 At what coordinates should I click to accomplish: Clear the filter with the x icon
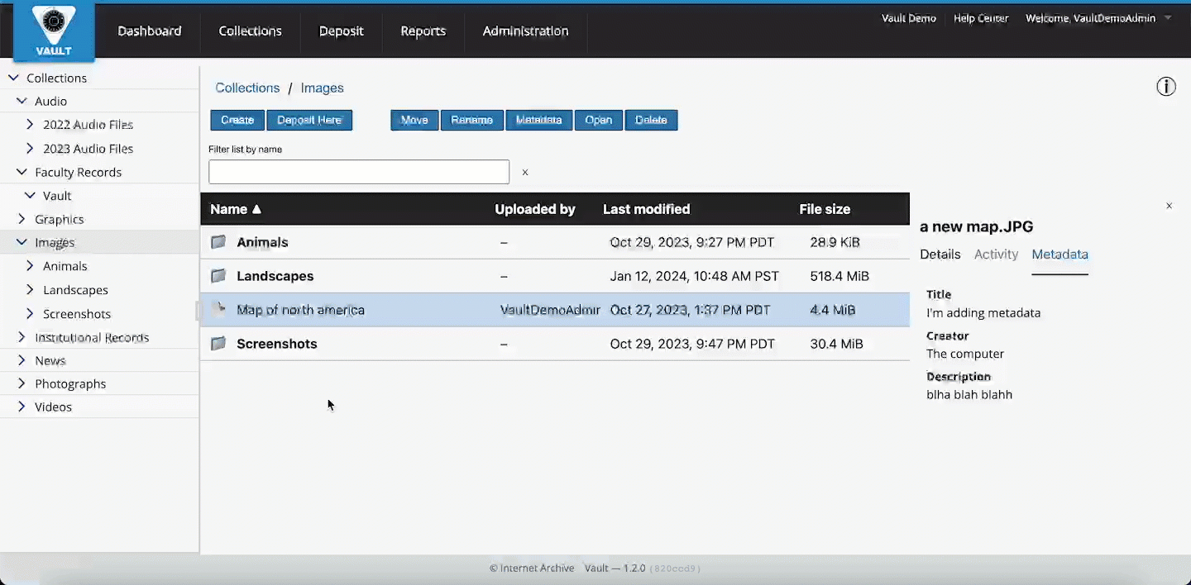[524, 173]
